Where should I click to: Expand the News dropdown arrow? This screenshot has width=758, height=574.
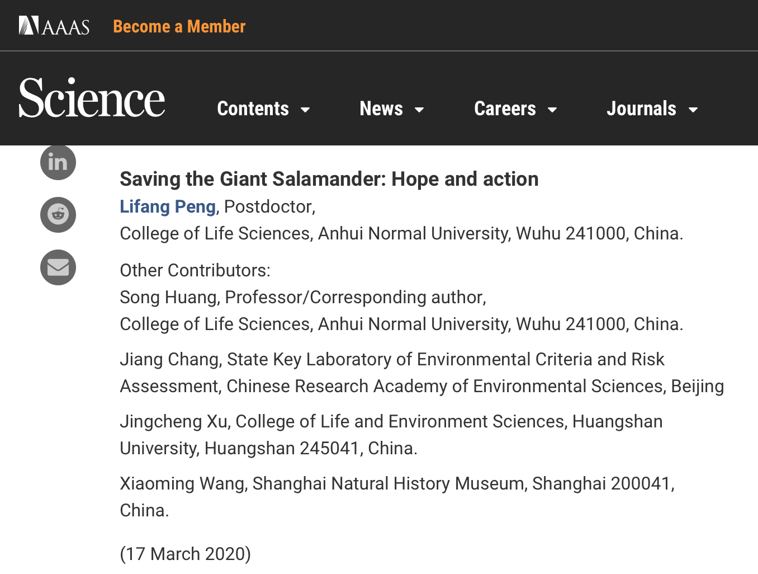pyautogui.click(x=419, y=110)
